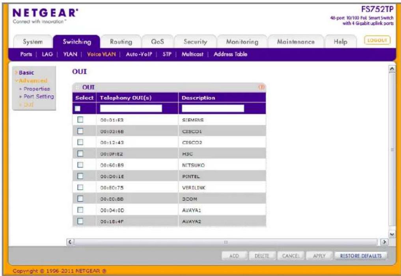Open the OUI sidebar link
Image resolution: width=401 pixels, height=276 pixels.
click(x=29, y=105)
